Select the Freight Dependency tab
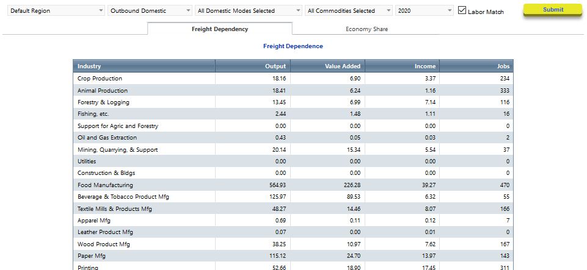This screenshot has height=270, width=587. 220,29
